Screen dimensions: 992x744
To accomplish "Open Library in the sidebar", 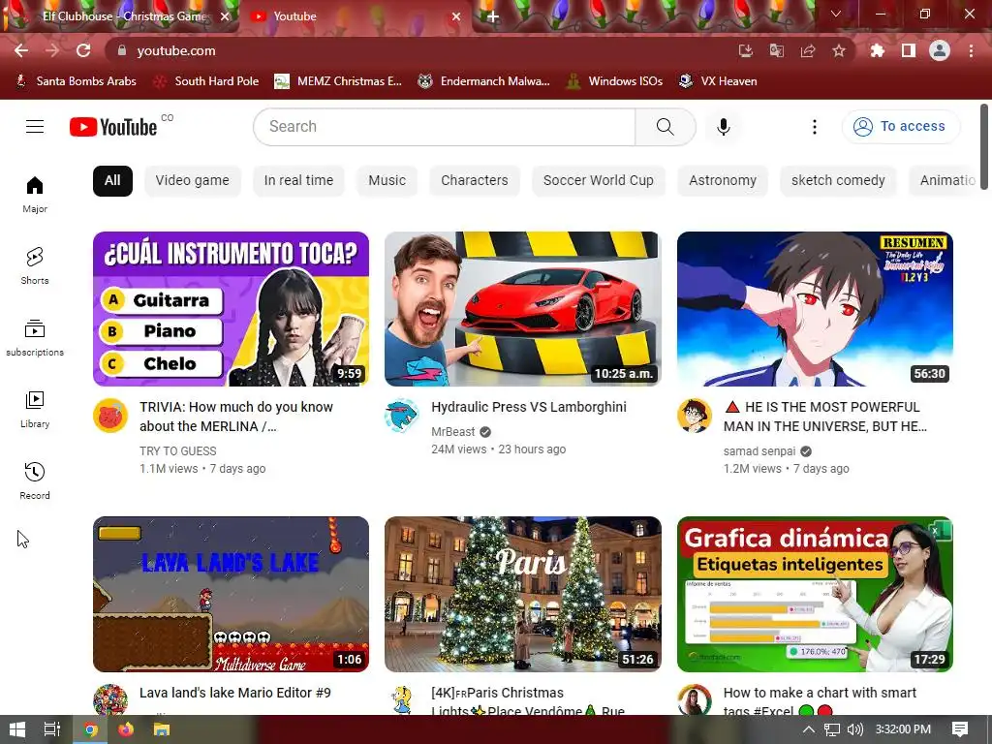I will [x=35, y=410].
